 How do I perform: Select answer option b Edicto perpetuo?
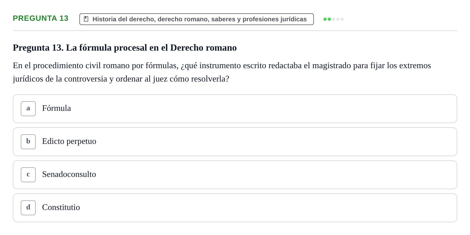pos(235,142)
